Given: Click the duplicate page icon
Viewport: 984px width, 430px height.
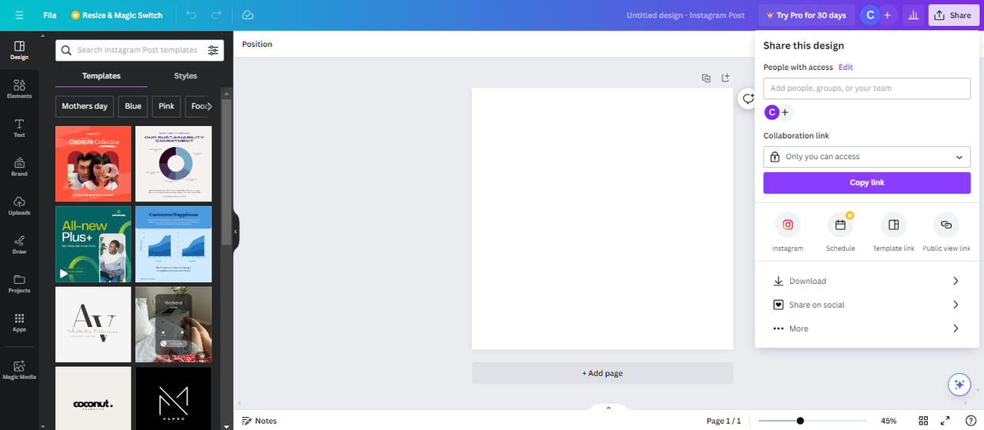Looking at the screenshot, I should (706, 78).
